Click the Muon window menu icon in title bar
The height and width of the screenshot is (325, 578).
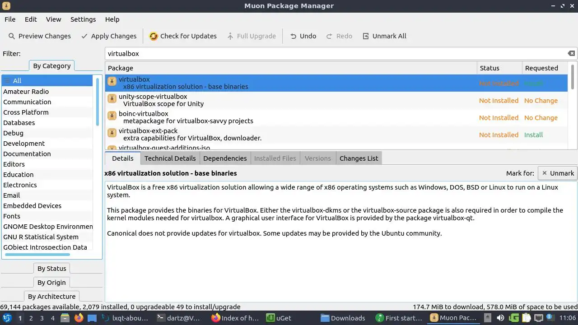pos(6,6)
